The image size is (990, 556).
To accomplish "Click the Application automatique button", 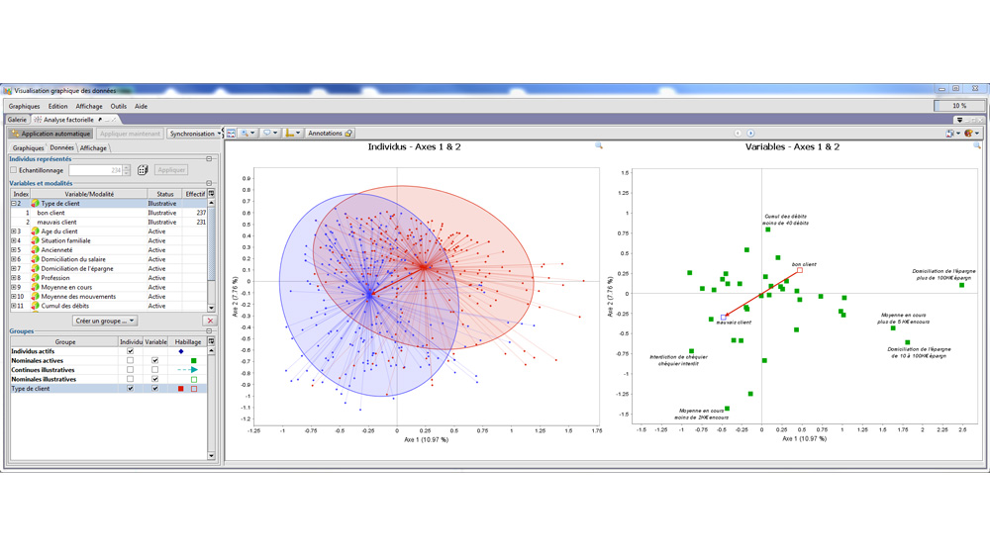I will pos(50,134).
